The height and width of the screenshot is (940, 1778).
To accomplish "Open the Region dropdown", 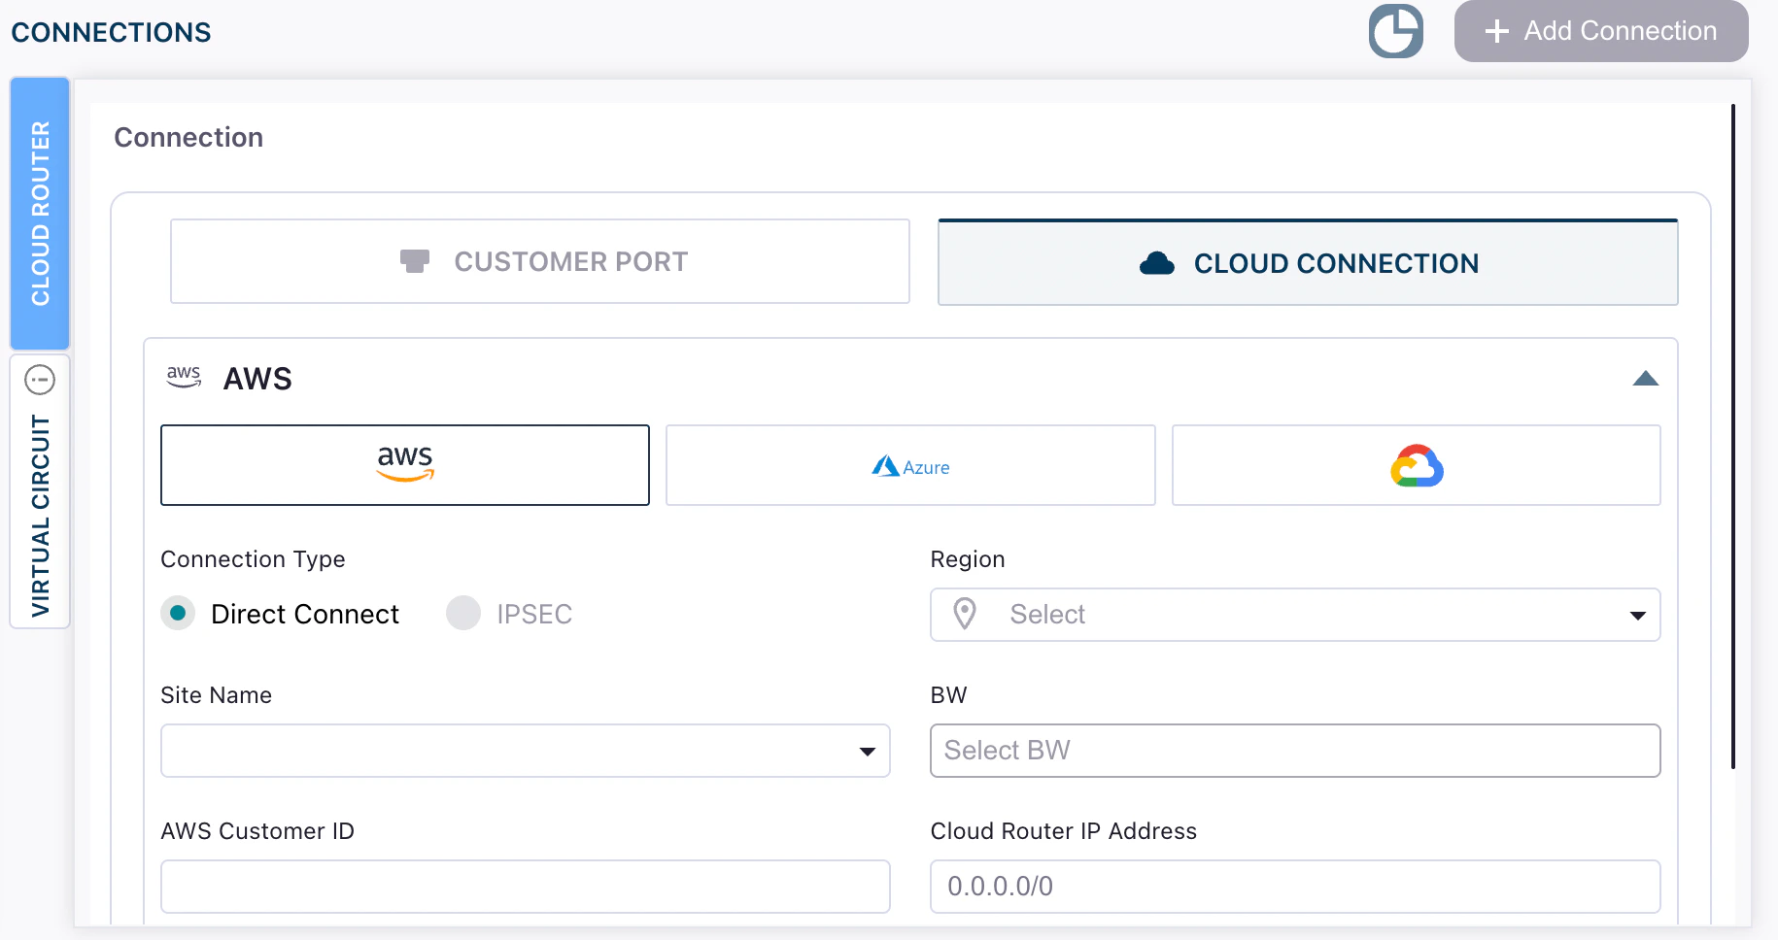I will (1295, 615).
